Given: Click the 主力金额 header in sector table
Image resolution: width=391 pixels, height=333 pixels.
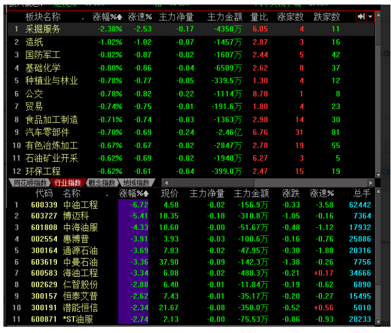Looking at the screenshot, I should tap(225, 17).
